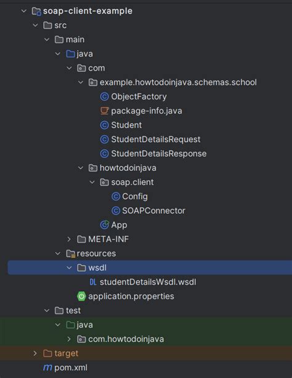Select the StudentDetailsRequest class name

(156, 140)
